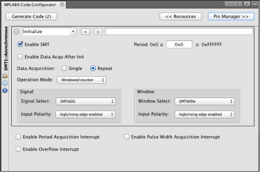Screen dimensions: 260x172
Task: Open the blue info icon in sidebar
Action: coord(5,90)
